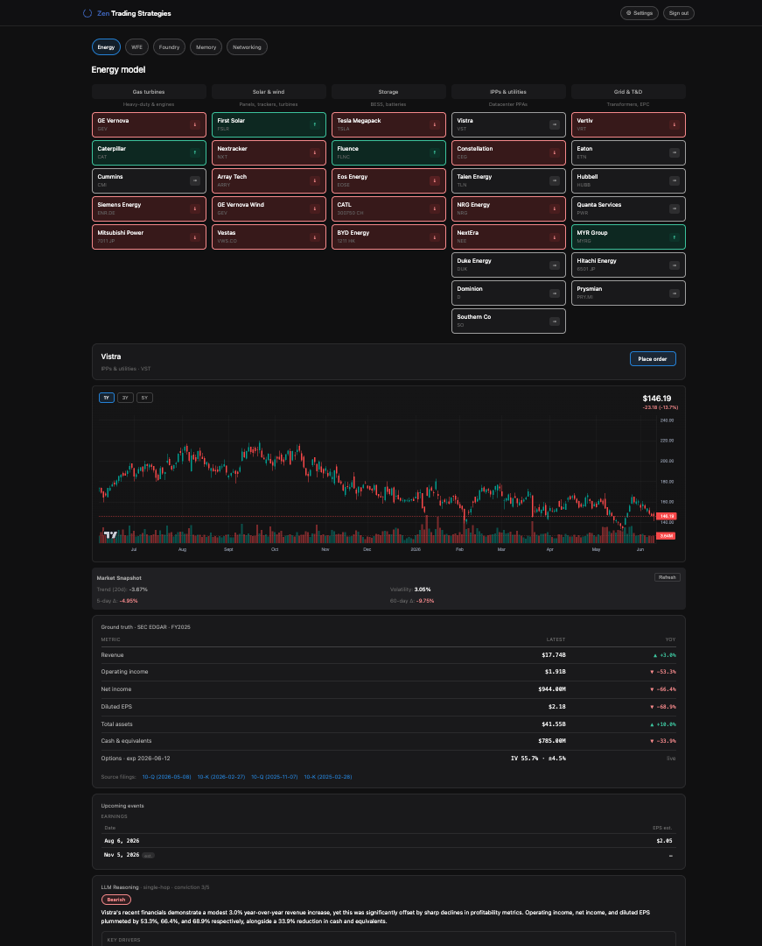Click the down arrow on GE Vernova card
Image resolution: width=762 pixels, height=946 pixels.
[x=194, y=124]
